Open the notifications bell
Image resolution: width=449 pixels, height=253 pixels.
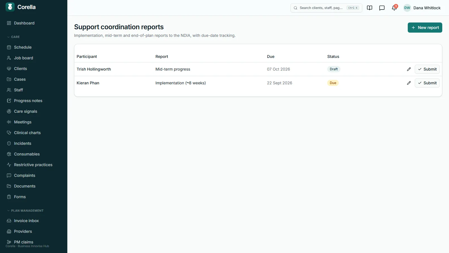point(394,8)
